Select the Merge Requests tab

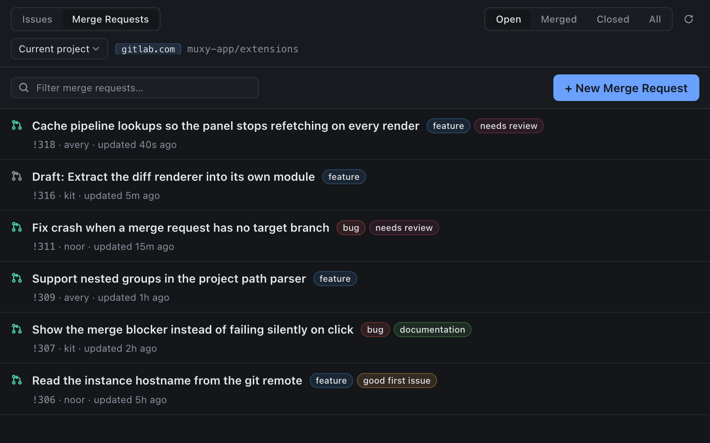110,19
